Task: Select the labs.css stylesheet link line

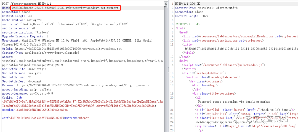Action: 223,40
